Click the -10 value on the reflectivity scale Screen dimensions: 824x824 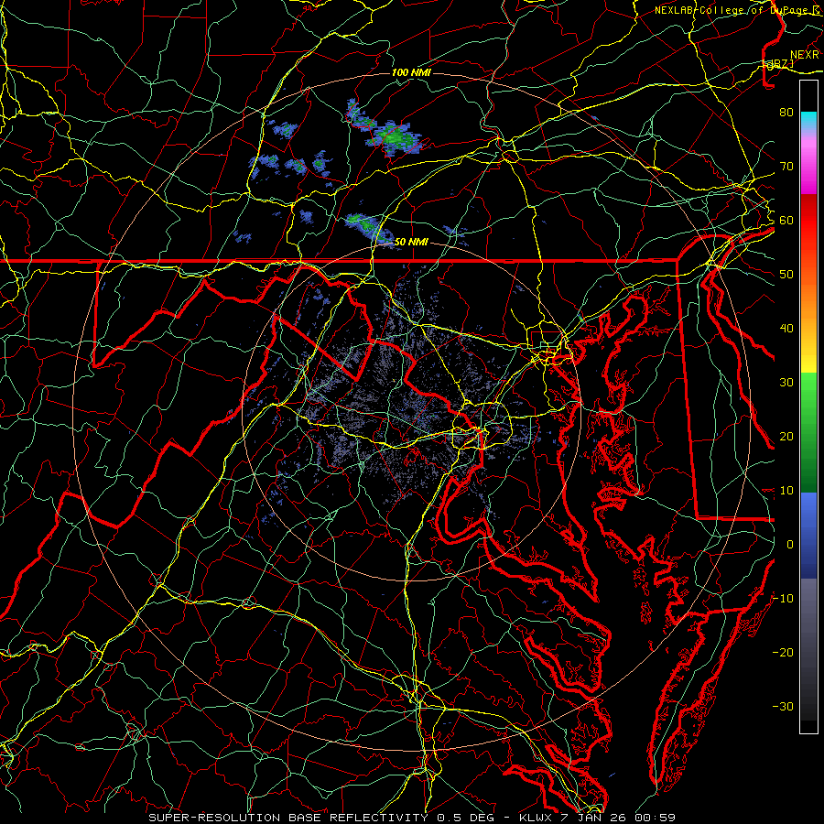click(x=783, y=598)
